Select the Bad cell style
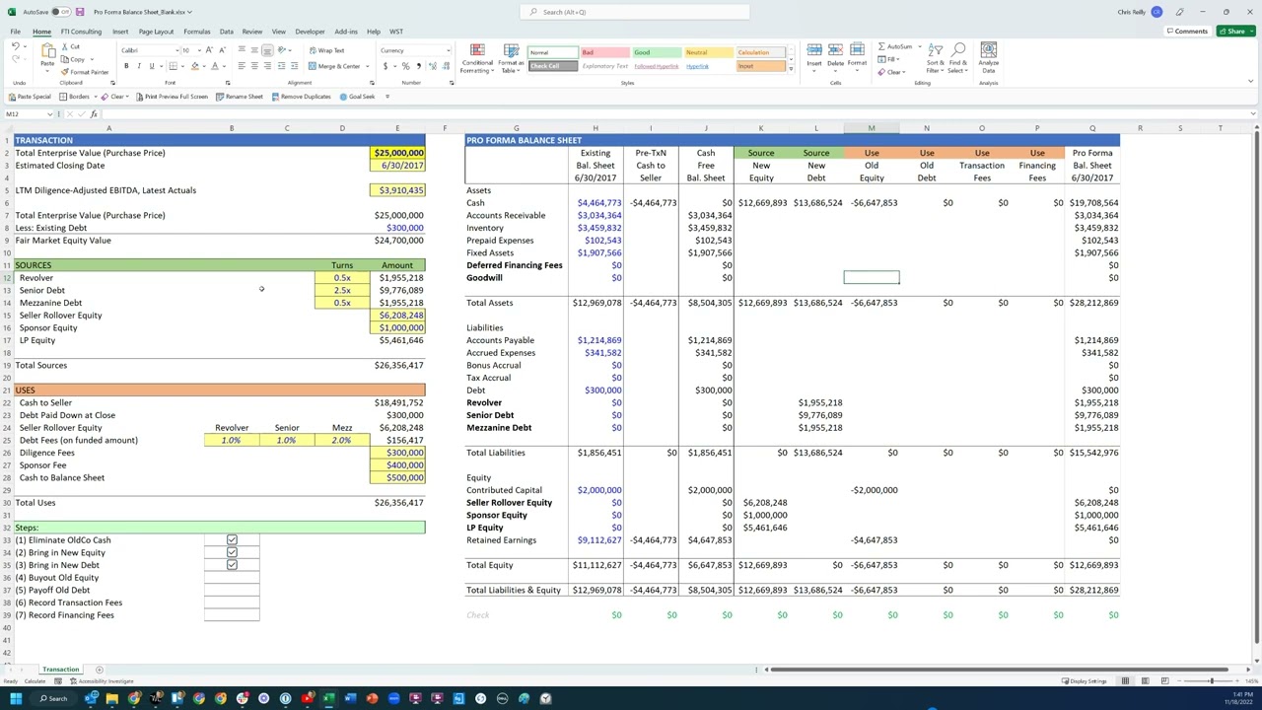Viewport: 1262px width, 710px height. point(603,52)
